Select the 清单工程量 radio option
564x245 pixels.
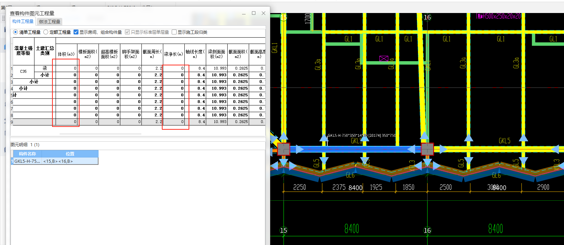[x=15, y=32]
